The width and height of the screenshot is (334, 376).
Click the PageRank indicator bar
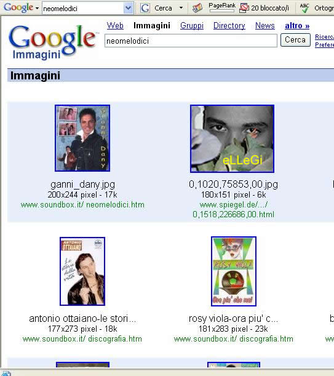222,10
